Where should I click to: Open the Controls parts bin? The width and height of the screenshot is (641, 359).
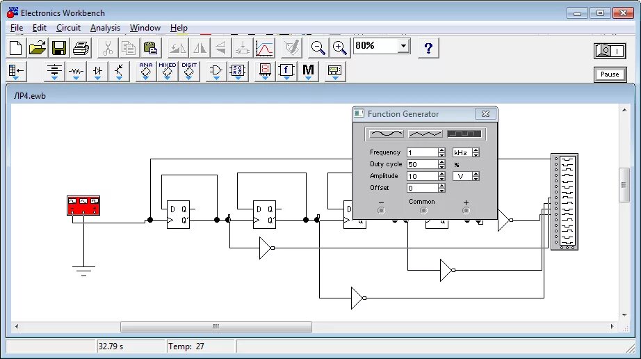tap(286, 72)
